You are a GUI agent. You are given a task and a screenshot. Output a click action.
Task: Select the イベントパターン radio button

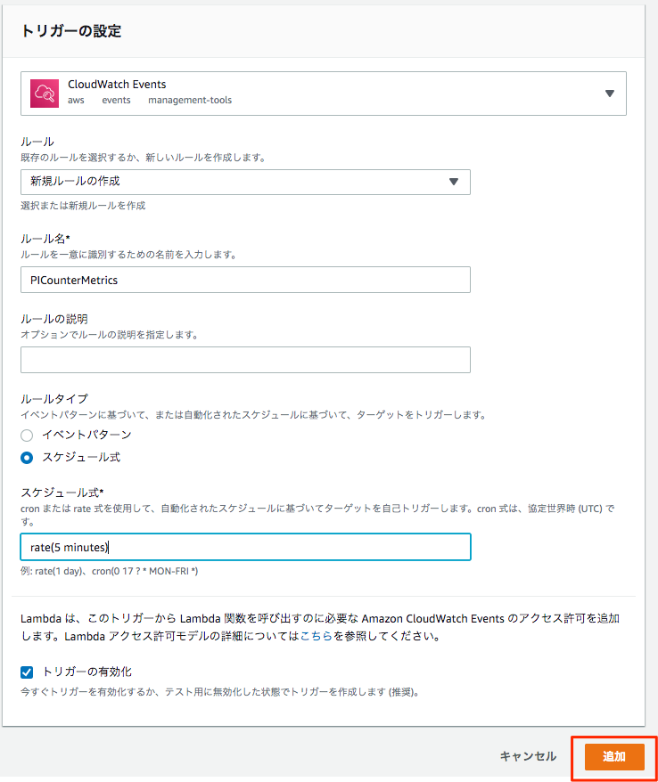pos(27,436)
